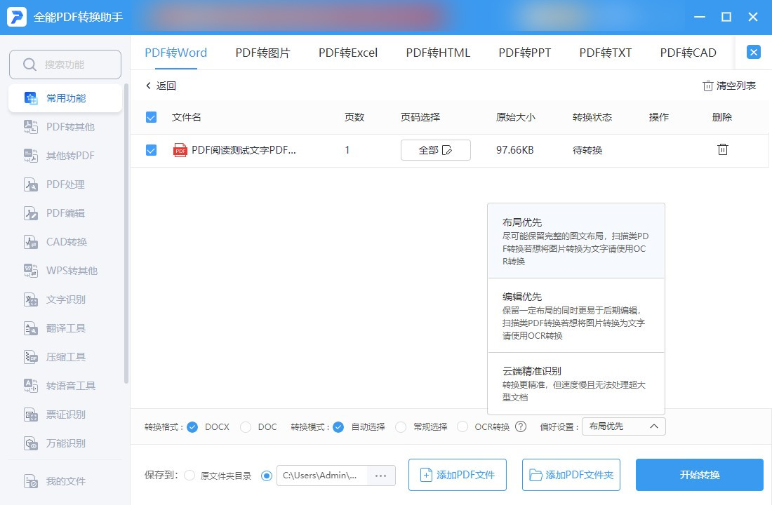Open the PDF转PPT tab
Image resolution: width=772 pixels, height=505 pixels.
[x=524, y=52]
